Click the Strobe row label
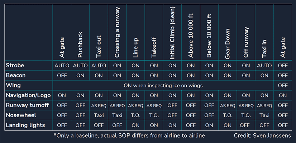The height and width of the screenshot is (143, 296). click(15, 66)
